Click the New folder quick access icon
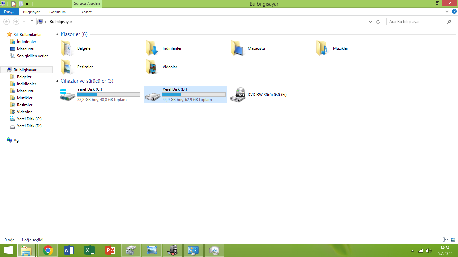 [21, 4]
